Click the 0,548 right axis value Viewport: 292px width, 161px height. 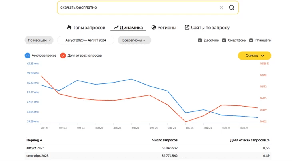[x=263, y=75]
